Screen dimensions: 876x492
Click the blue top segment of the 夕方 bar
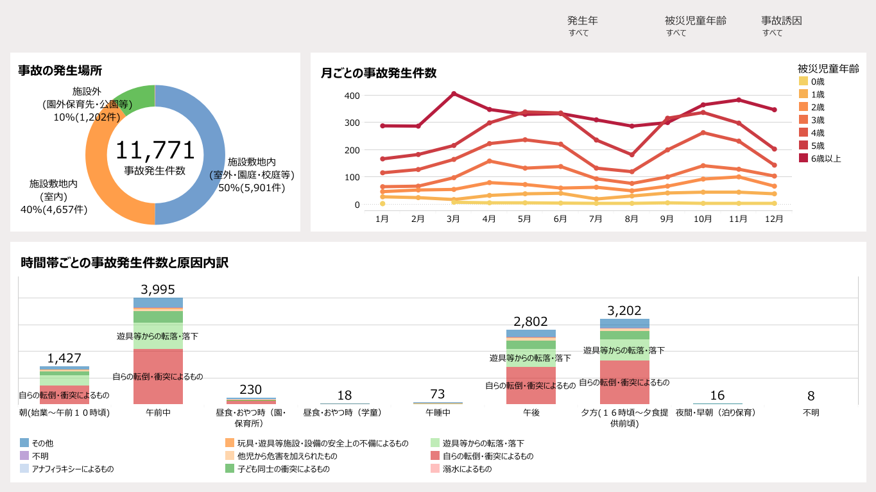(x=624, y=323)
